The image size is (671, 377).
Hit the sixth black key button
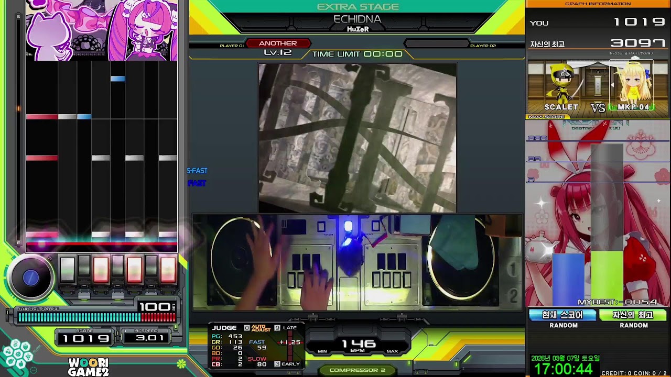(x=151, y=267)
